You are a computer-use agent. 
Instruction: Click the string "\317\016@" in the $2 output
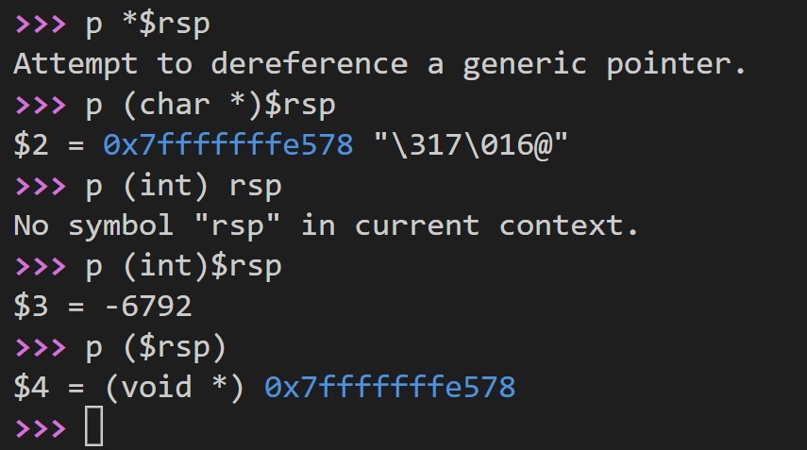pyautogui.click(x=470, y=144)
